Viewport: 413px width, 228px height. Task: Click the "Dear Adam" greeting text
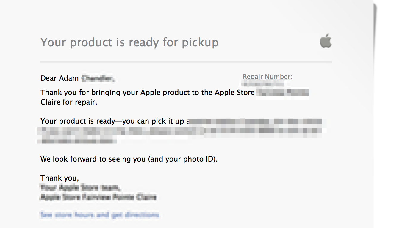point(60,78)
